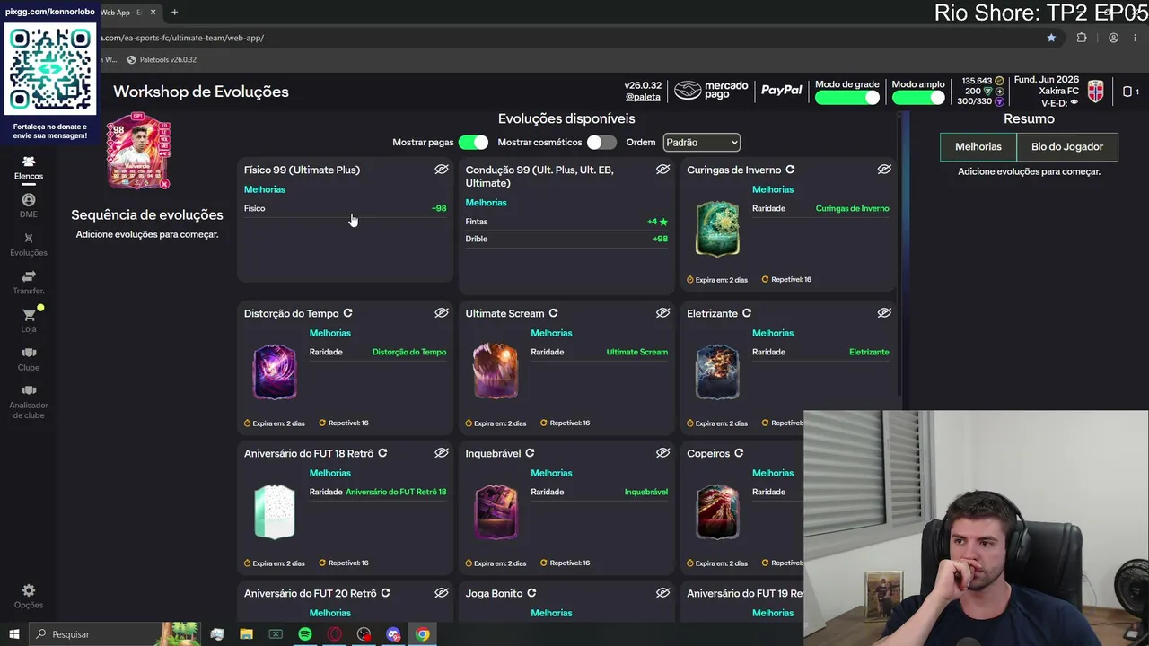Open Opções settings gear

29,596
